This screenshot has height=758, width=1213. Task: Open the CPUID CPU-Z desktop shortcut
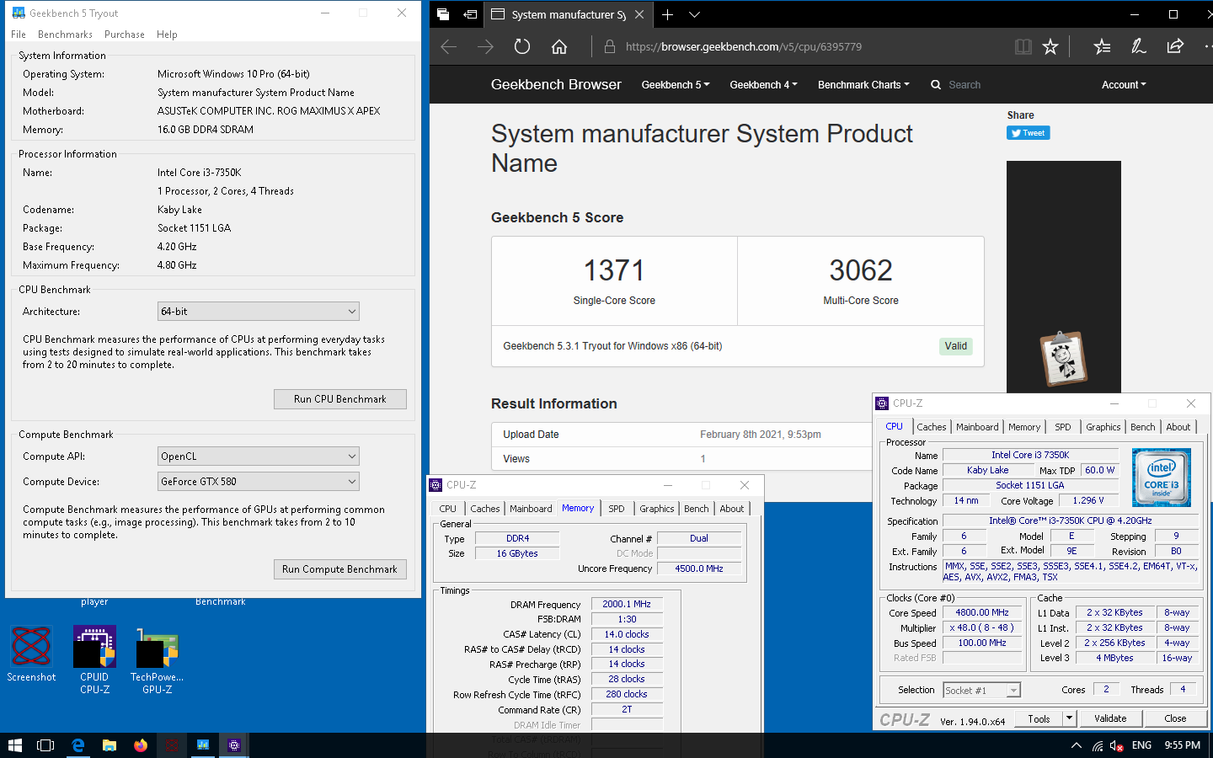[94, 659]
